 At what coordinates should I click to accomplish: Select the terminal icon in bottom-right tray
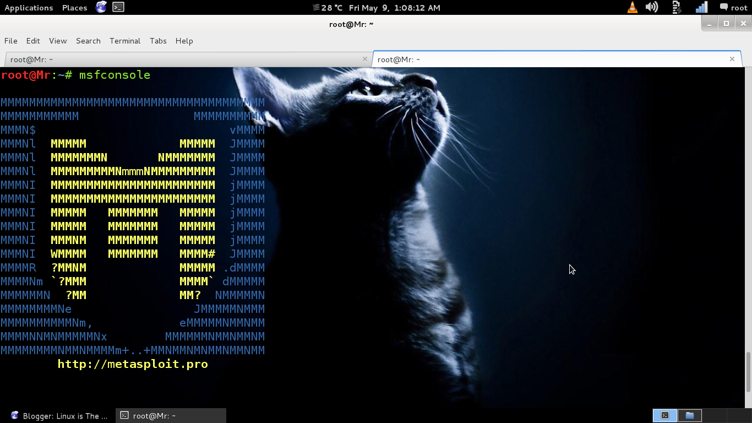click(664, 415)
